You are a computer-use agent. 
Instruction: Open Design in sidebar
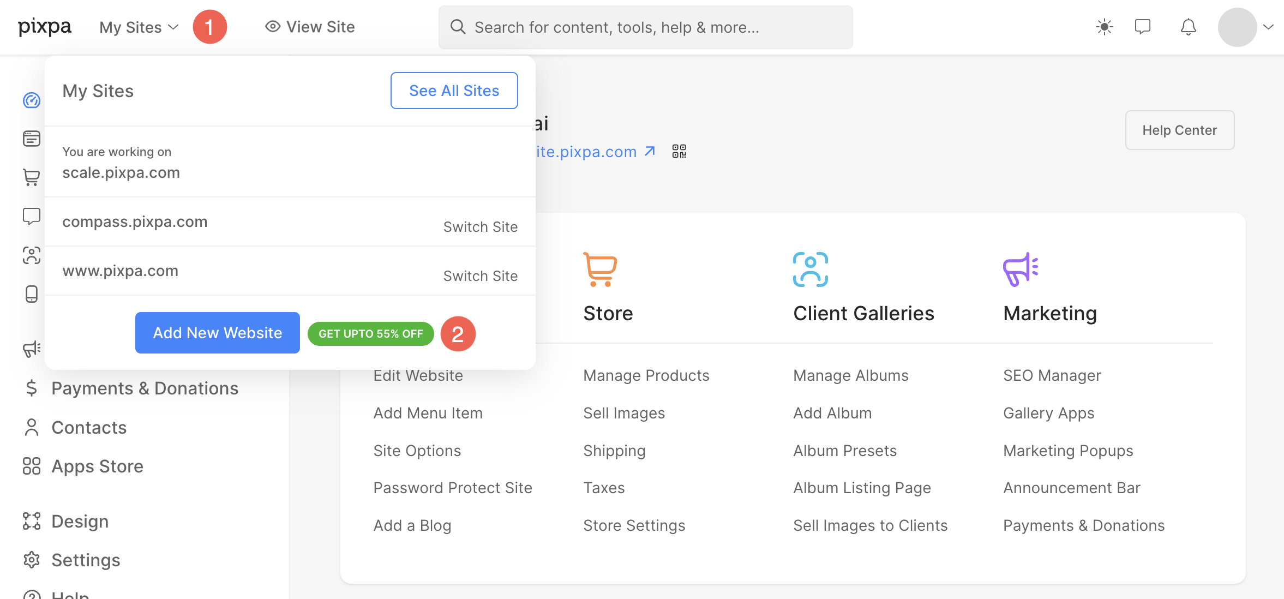[x=80, y=521]
